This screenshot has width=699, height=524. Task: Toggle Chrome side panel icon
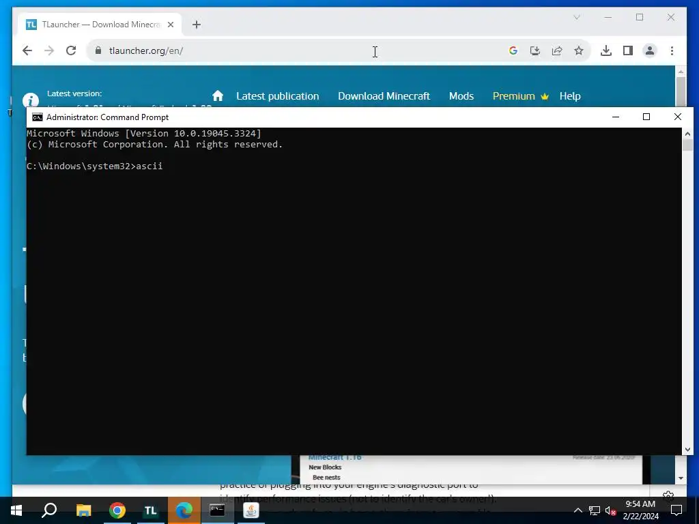pos(628,50)
